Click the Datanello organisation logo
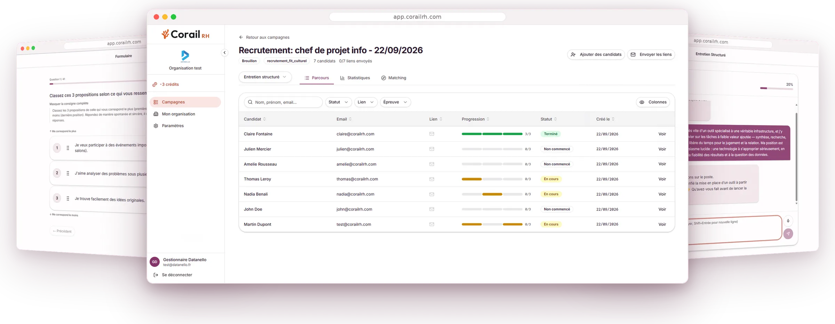835x324 pixels. coord(185,56)
